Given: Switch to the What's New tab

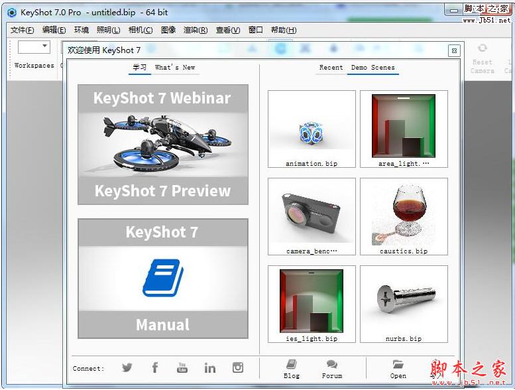Looking at the screenshot, I should (x=175, y=68).
